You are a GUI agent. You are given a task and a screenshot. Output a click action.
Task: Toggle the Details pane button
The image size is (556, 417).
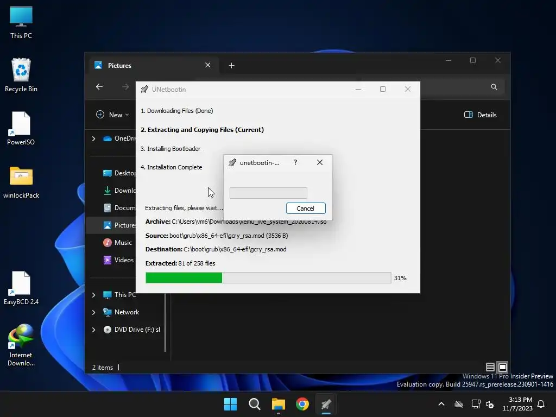tap(481, 115)
